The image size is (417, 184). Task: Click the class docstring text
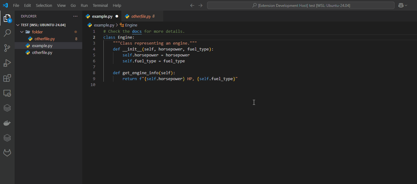[155, 43]
